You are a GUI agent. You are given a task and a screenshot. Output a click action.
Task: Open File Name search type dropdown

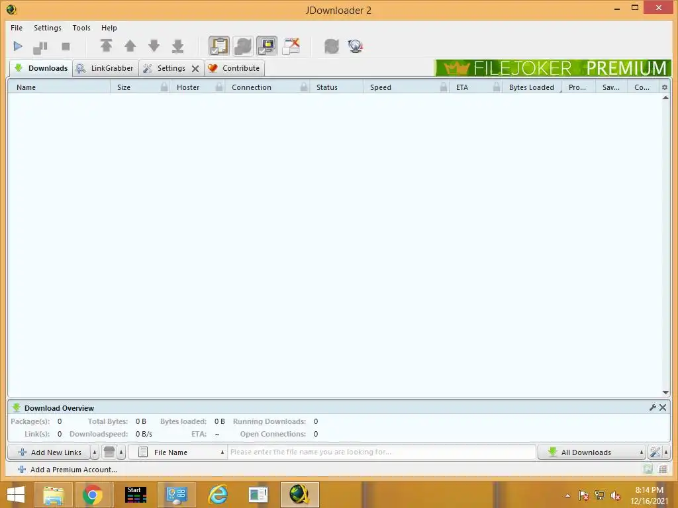click(x=177, y=452)
